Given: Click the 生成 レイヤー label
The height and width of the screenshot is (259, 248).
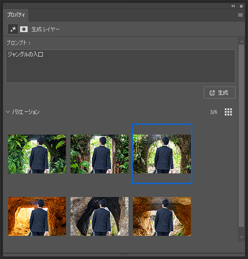Looking at the screenshot, I should click(45, 29).
